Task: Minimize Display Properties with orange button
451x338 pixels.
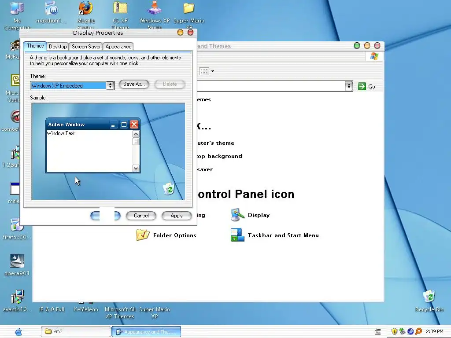Action: coord(180,32)
